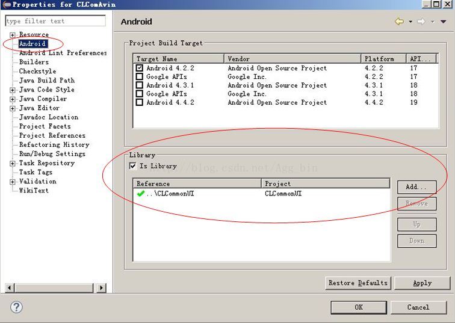This screenshot has height=323, width=455.
Task: Expand the Validation node
Action: pos(12,182)
